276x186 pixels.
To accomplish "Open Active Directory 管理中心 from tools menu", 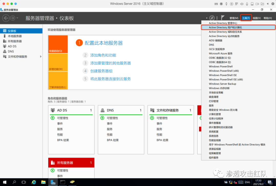I will click(238, 23).
